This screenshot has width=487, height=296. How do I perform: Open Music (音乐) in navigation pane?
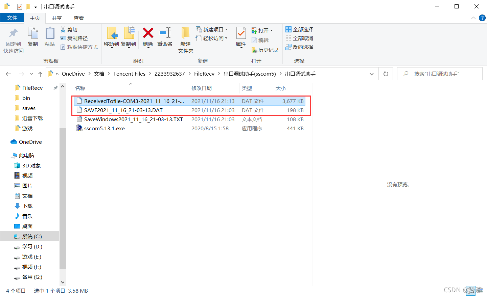[x=24, y=216]
